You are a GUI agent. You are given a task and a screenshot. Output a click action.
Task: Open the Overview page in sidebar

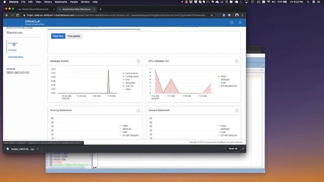(13, 43)
